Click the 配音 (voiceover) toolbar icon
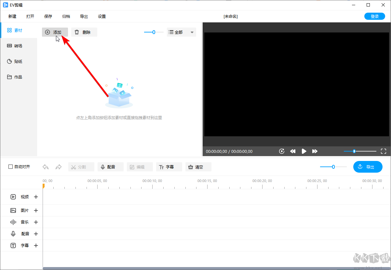 pos(110,166)
